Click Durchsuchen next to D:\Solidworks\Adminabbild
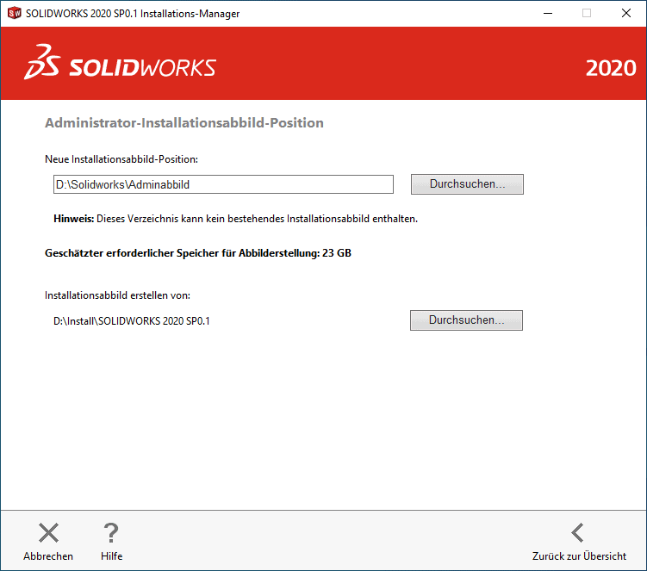Screen dimensions: 647x571 click(467, 184)
